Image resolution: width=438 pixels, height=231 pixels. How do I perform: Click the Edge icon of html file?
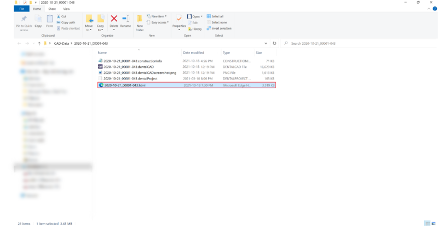click(x=101, y=85)
